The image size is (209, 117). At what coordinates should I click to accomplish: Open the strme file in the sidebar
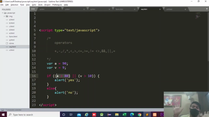(11, 43)
